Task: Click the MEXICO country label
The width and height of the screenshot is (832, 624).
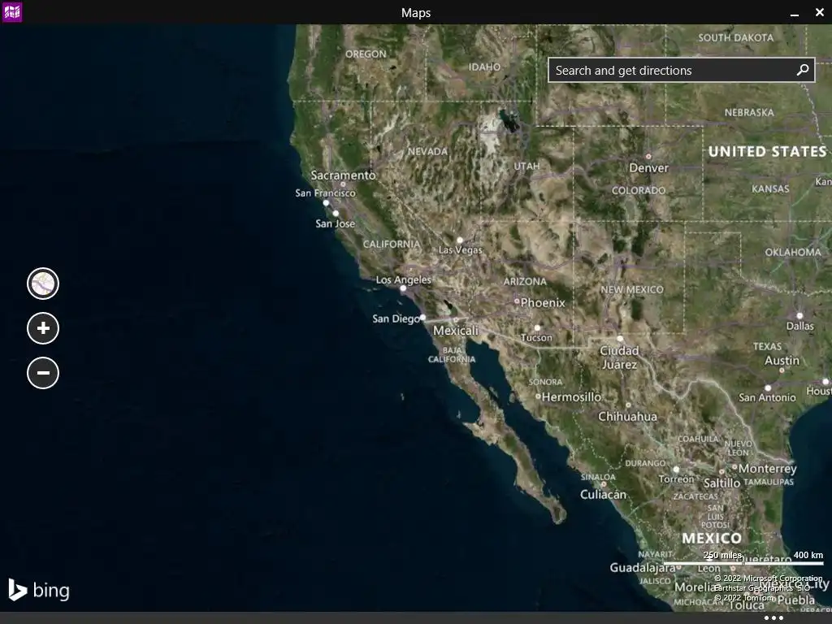Action: (x=712, y=538)
